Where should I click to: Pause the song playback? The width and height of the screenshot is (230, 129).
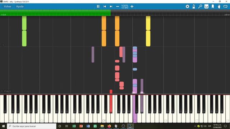pos(98,6)
